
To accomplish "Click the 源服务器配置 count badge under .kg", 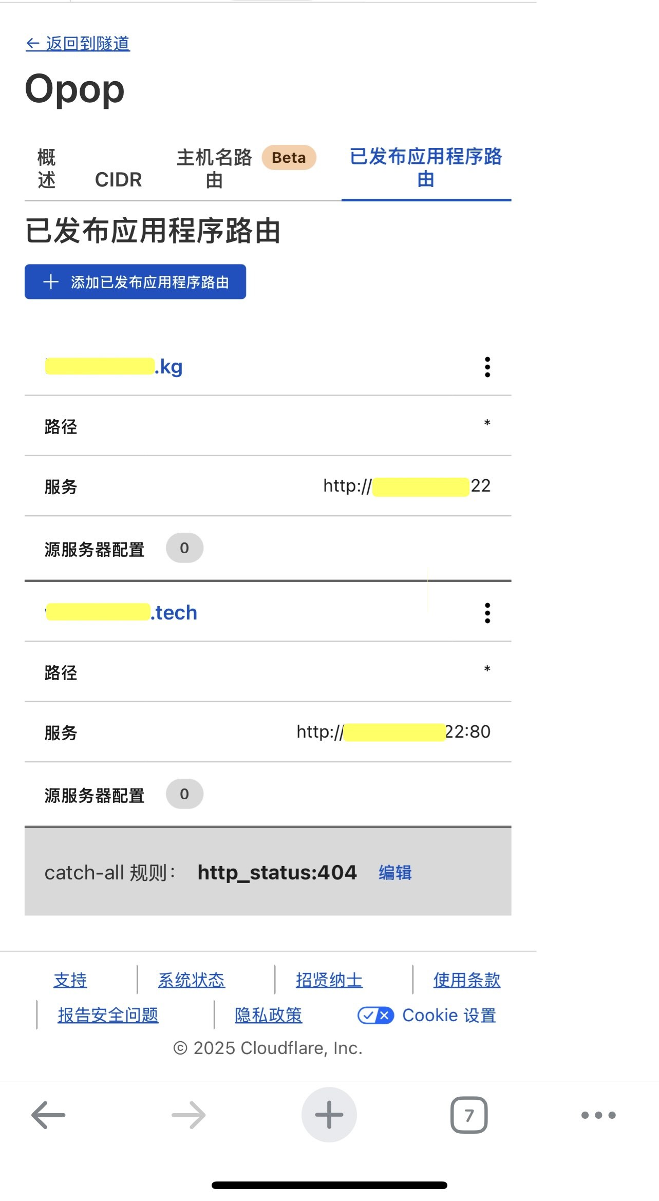I will point(184,548).
